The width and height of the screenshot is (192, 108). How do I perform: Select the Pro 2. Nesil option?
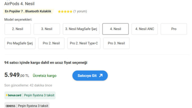(x=51, y=43)
